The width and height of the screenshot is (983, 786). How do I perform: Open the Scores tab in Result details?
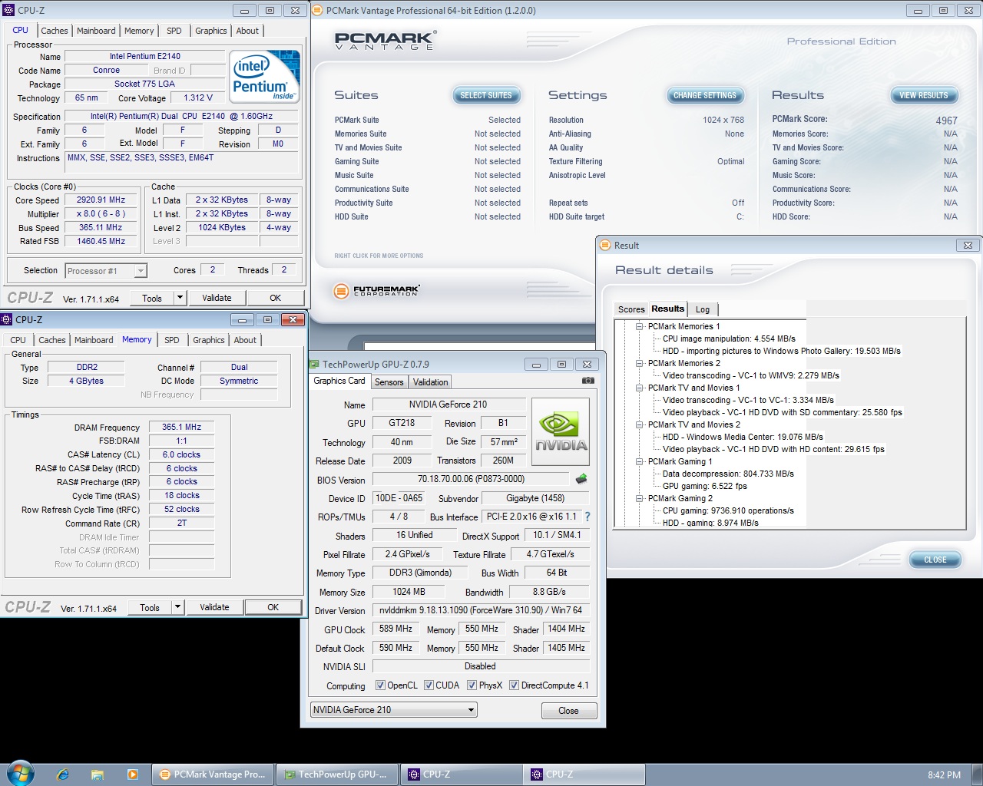pos(631,309)
